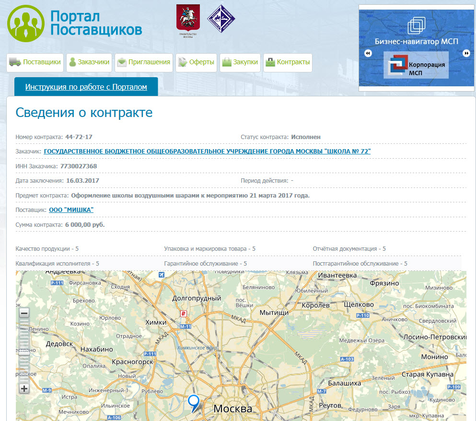This screenshot has width=476, height=421.
Task: Click the diamond-shaped horseman emblem
Action: pyautogui.click(x=221, y=19)
